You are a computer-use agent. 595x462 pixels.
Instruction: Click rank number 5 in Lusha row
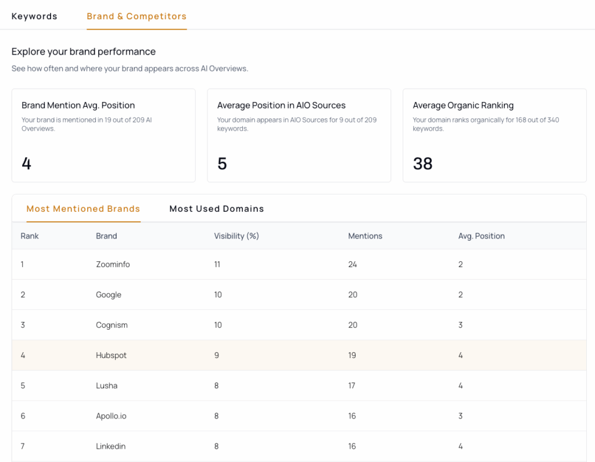click(23, 385)
